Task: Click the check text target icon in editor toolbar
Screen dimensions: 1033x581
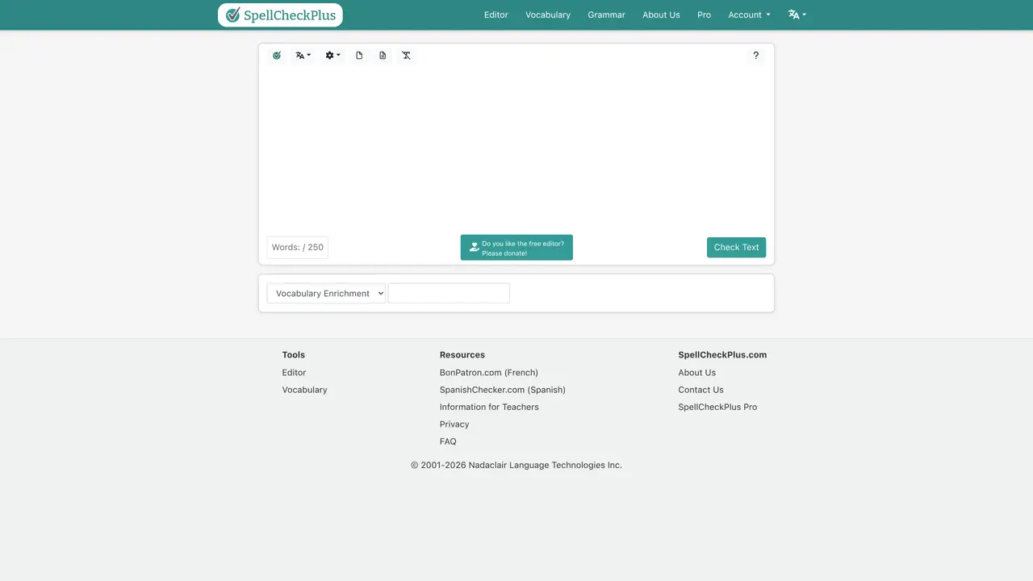Action: pyautogui.click(x=277, y=56)
